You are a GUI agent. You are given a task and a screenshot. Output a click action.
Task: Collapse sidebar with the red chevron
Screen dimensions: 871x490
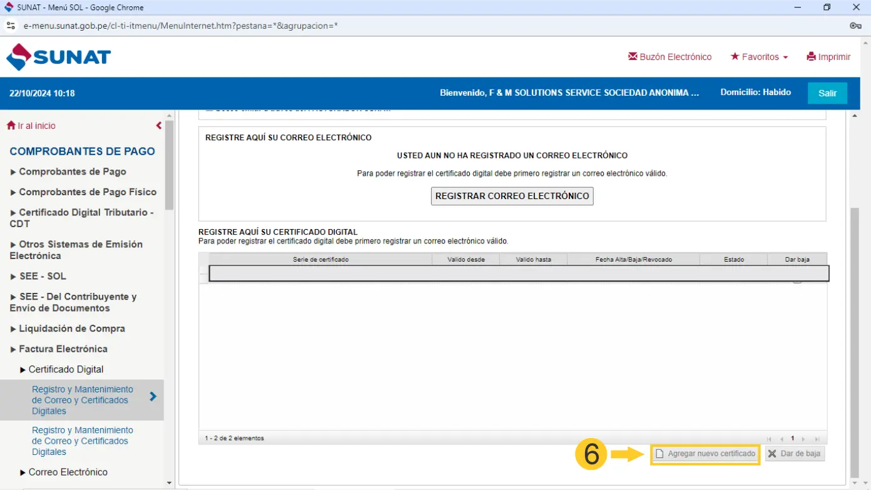(159, 126)
